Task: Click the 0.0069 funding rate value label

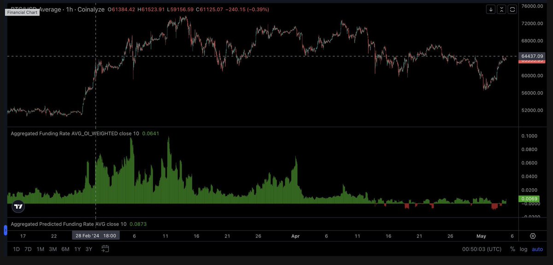Action: point(529,199)
